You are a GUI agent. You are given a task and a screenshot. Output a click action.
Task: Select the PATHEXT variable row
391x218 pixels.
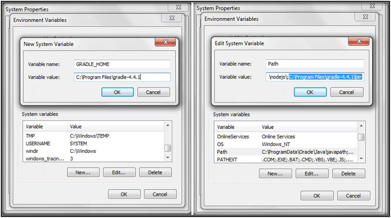pos(286,159)
